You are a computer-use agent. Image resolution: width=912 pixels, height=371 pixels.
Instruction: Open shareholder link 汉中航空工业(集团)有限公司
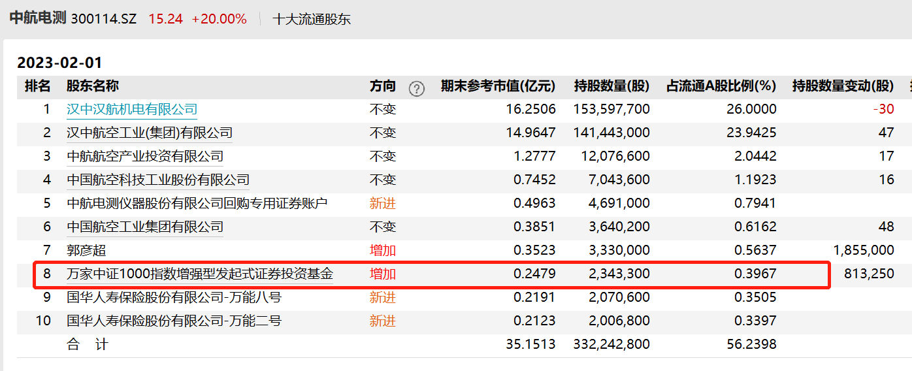tap(150, 133)
